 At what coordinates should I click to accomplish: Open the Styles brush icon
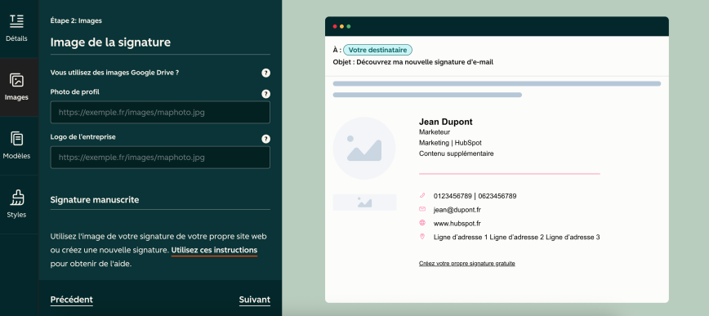coord(16,198)
